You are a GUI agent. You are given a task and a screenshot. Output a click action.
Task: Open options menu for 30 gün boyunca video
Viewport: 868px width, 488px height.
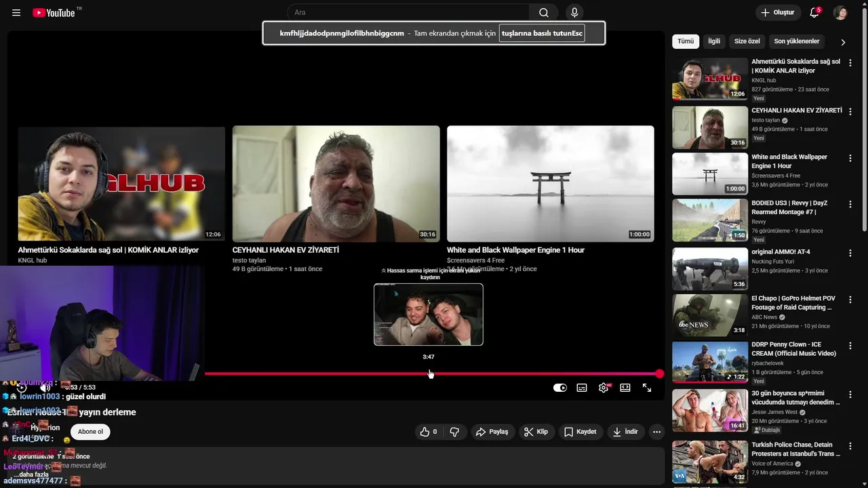[x=850, y=394]
